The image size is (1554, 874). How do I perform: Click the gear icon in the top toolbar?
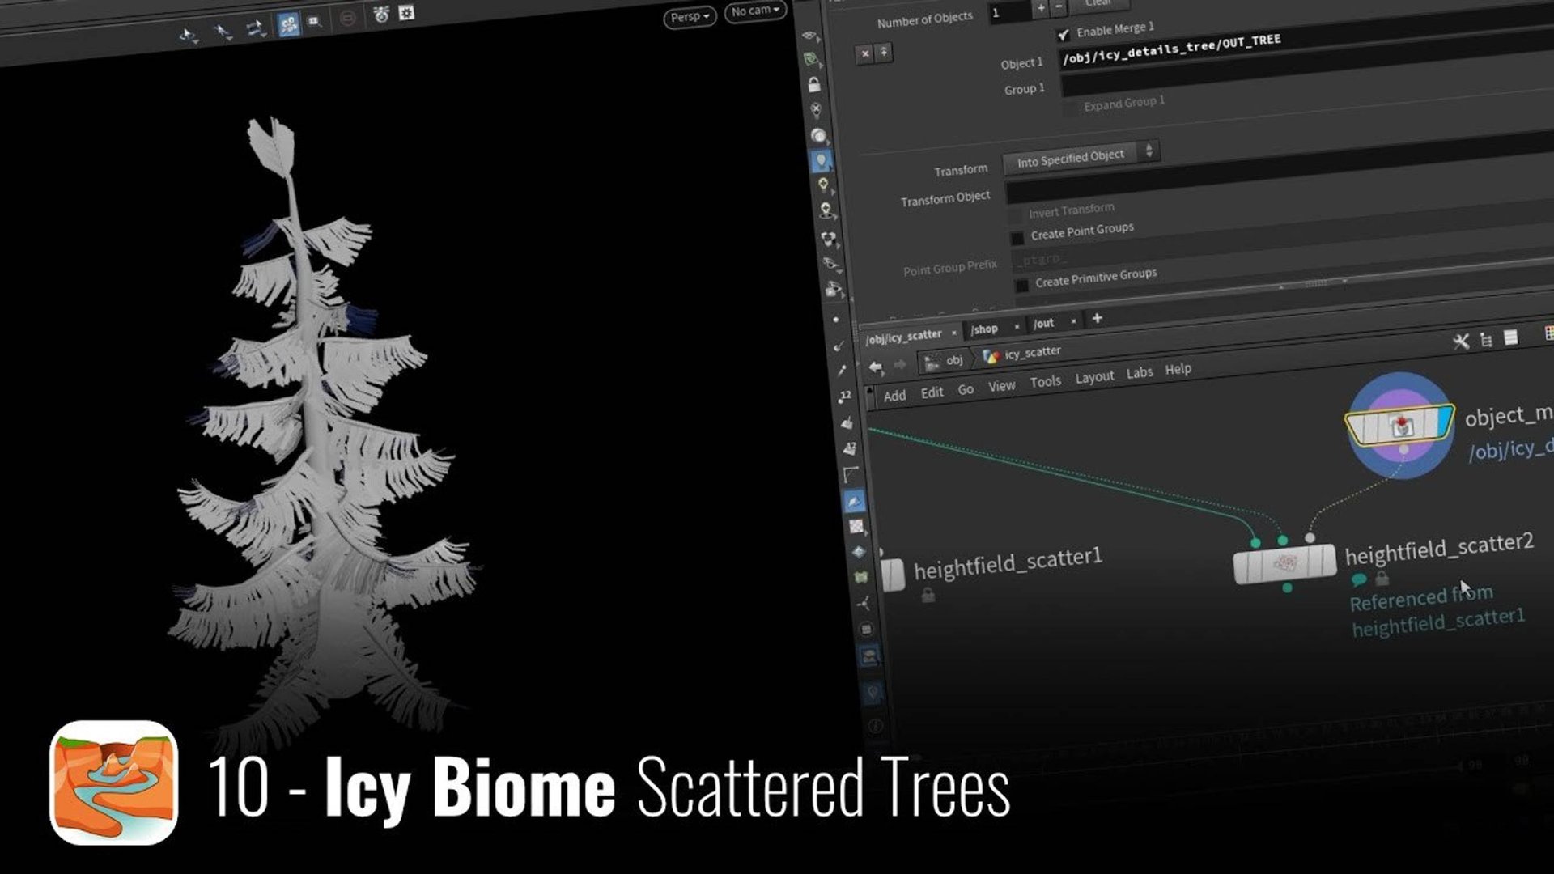coord(408,15)
